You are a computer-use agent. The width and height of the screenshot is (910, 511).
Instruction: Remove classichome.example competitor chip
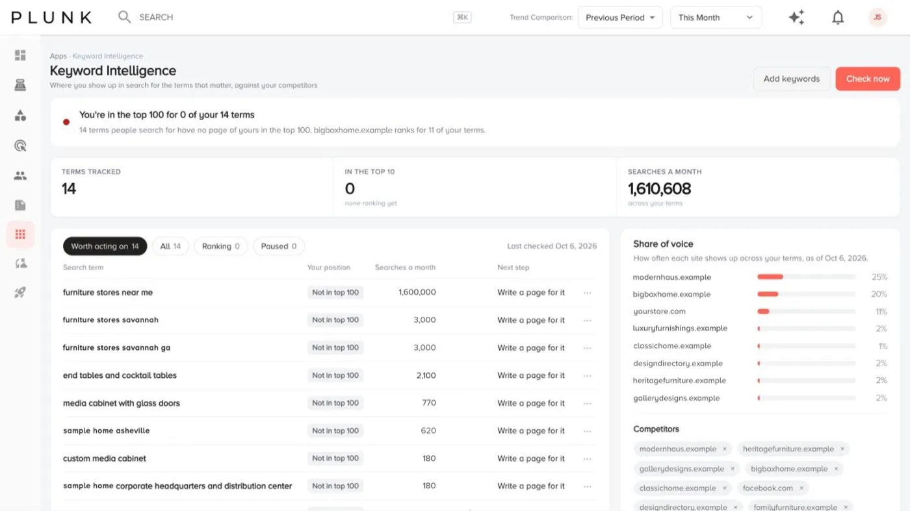pyautogui.click(x=725, y=488)
